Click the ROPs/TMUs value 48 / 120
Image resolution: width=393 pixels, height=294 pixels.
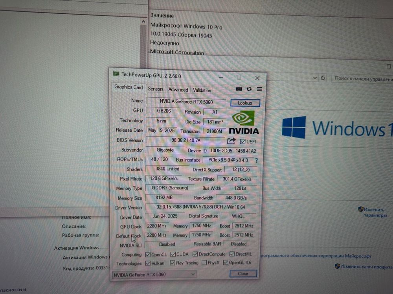160,159
